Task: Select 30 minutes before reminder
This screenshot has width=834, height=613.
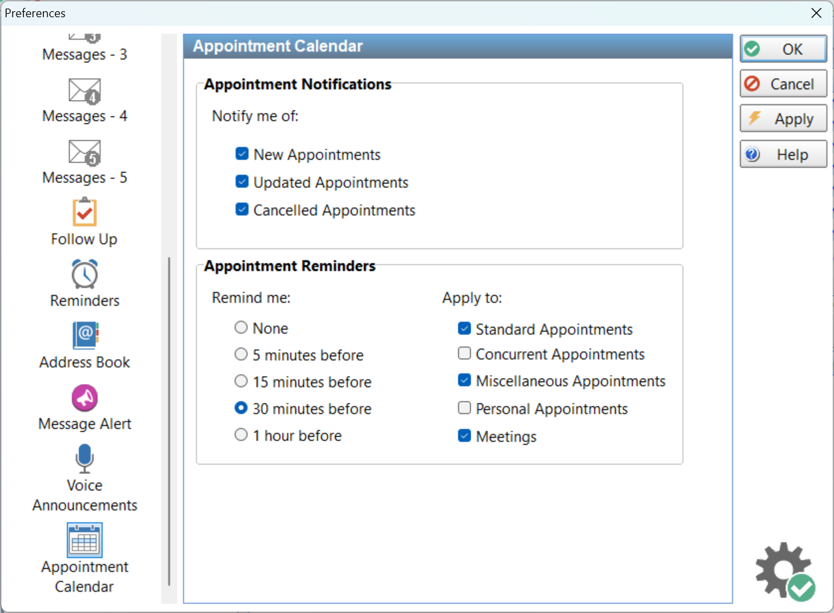Action: [x=242, y=408]
